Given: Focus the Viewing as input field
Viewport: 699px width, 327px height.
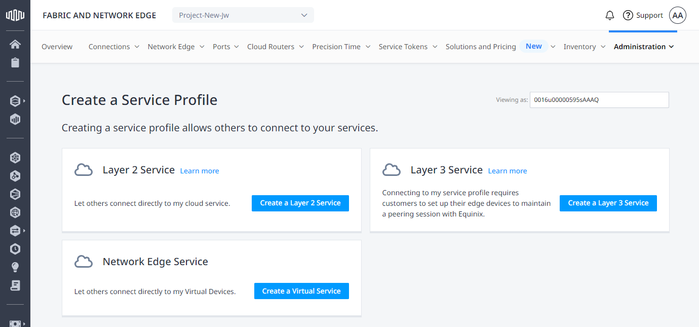Looking at the screenshot, I should [599, 100].
